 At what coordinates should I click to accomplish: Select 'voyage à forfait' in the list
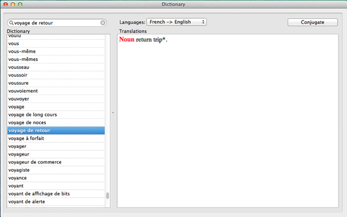point(56,138)
